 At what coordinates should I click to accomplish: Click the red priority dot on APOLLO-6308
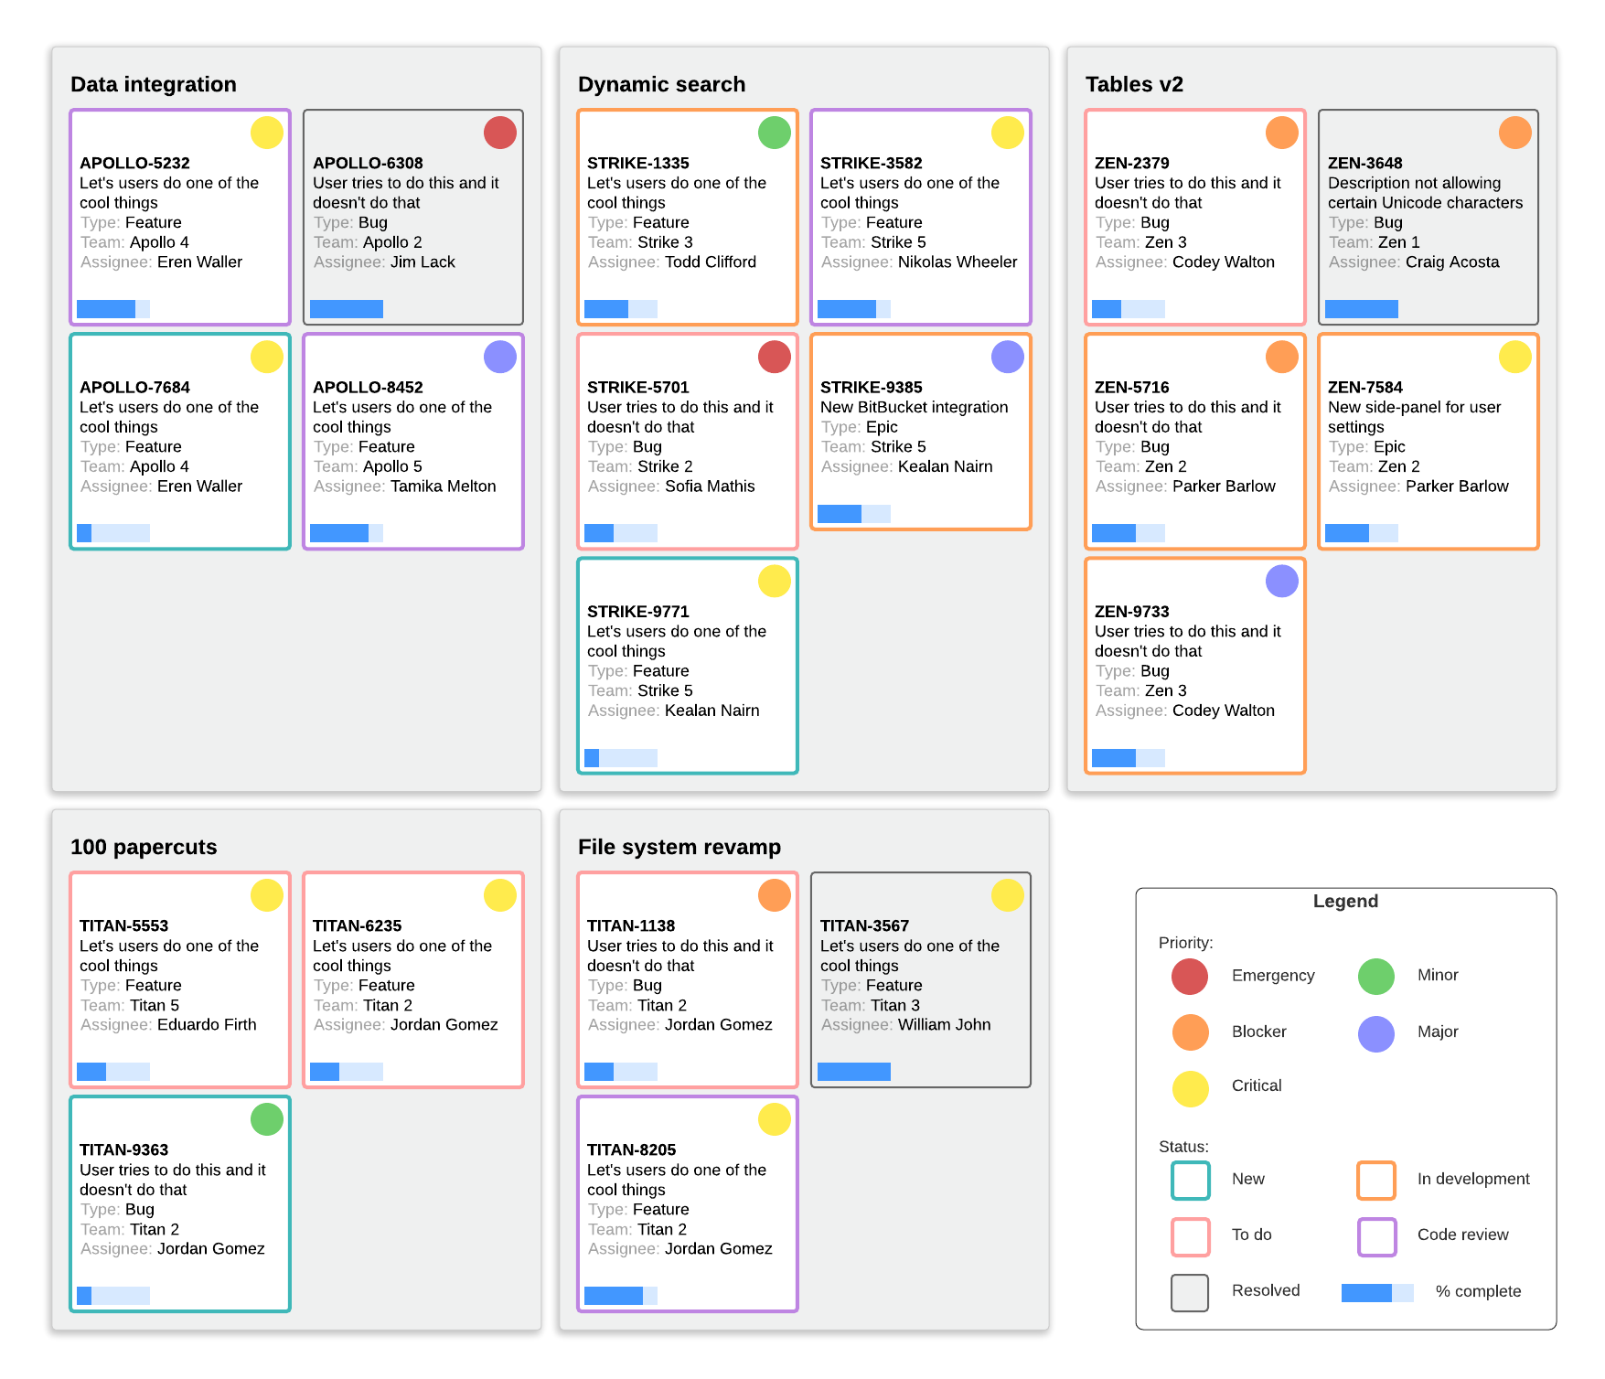click(499, 133)
